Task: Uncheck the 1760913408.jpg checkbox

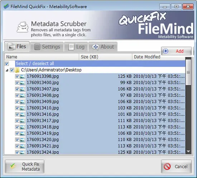Action: pos(17,95)
